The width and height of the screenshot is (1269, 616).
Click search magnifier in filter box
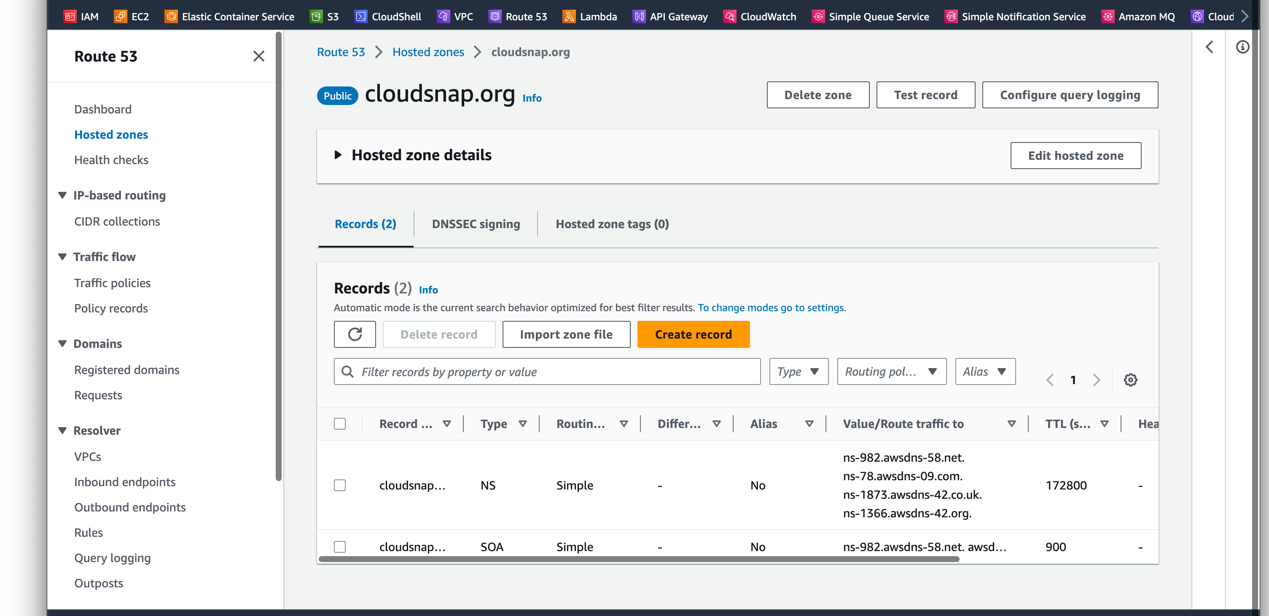347,371
